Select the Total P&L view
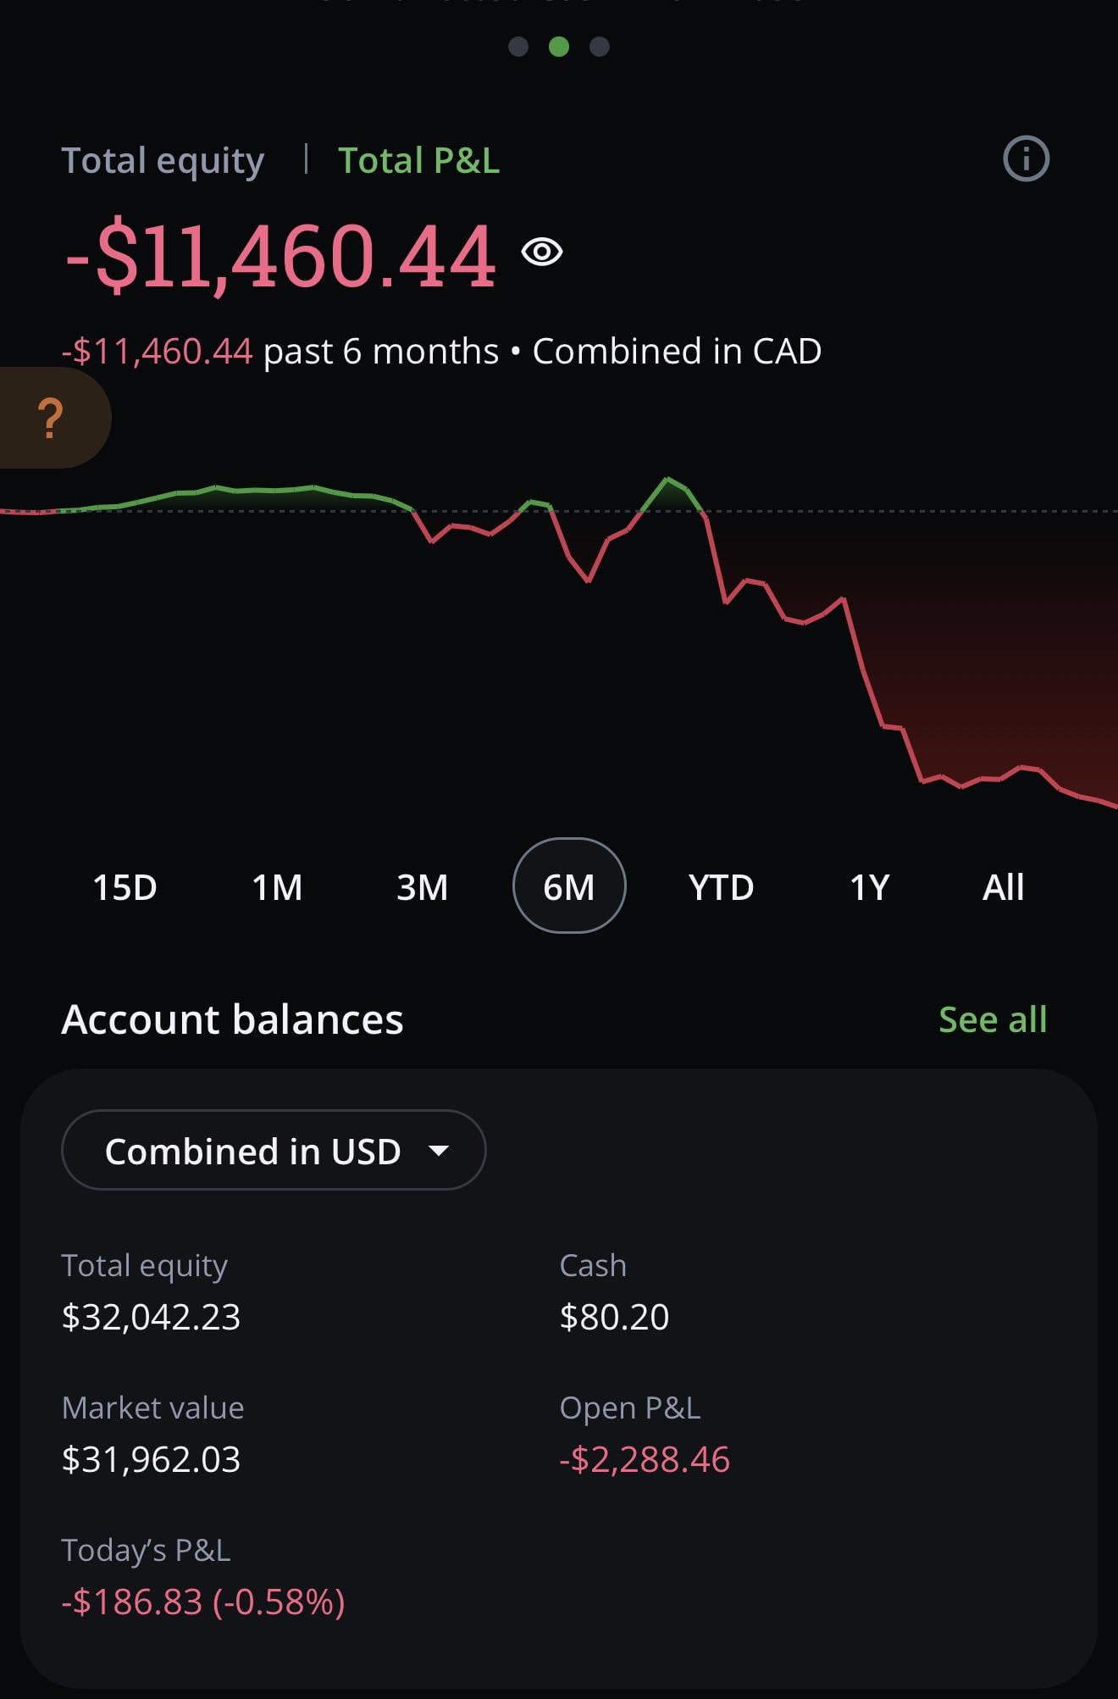Viewport: 1118px width, 1699px height. [x=418, y=160]
